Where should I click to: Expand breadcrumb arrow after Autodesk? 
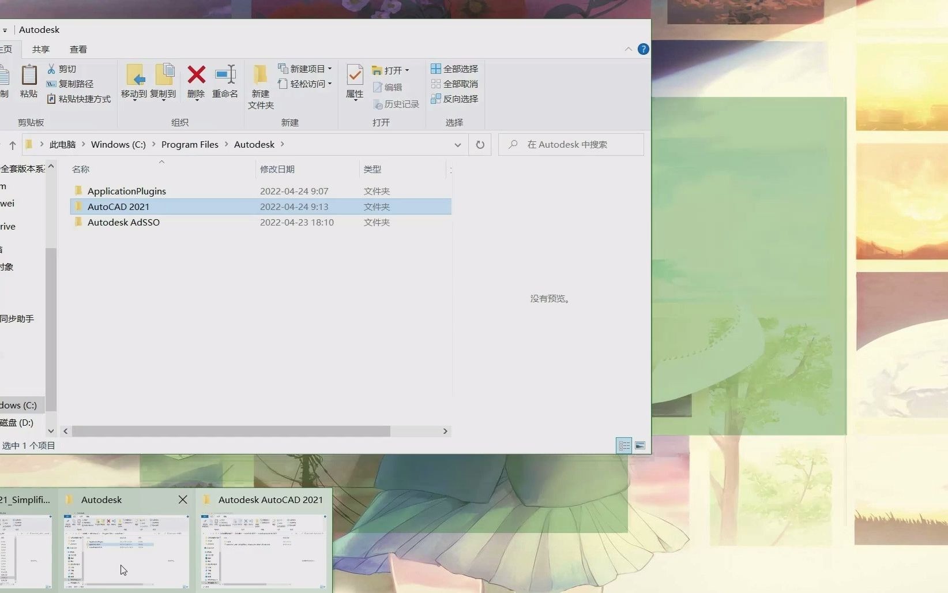[282, 144]
